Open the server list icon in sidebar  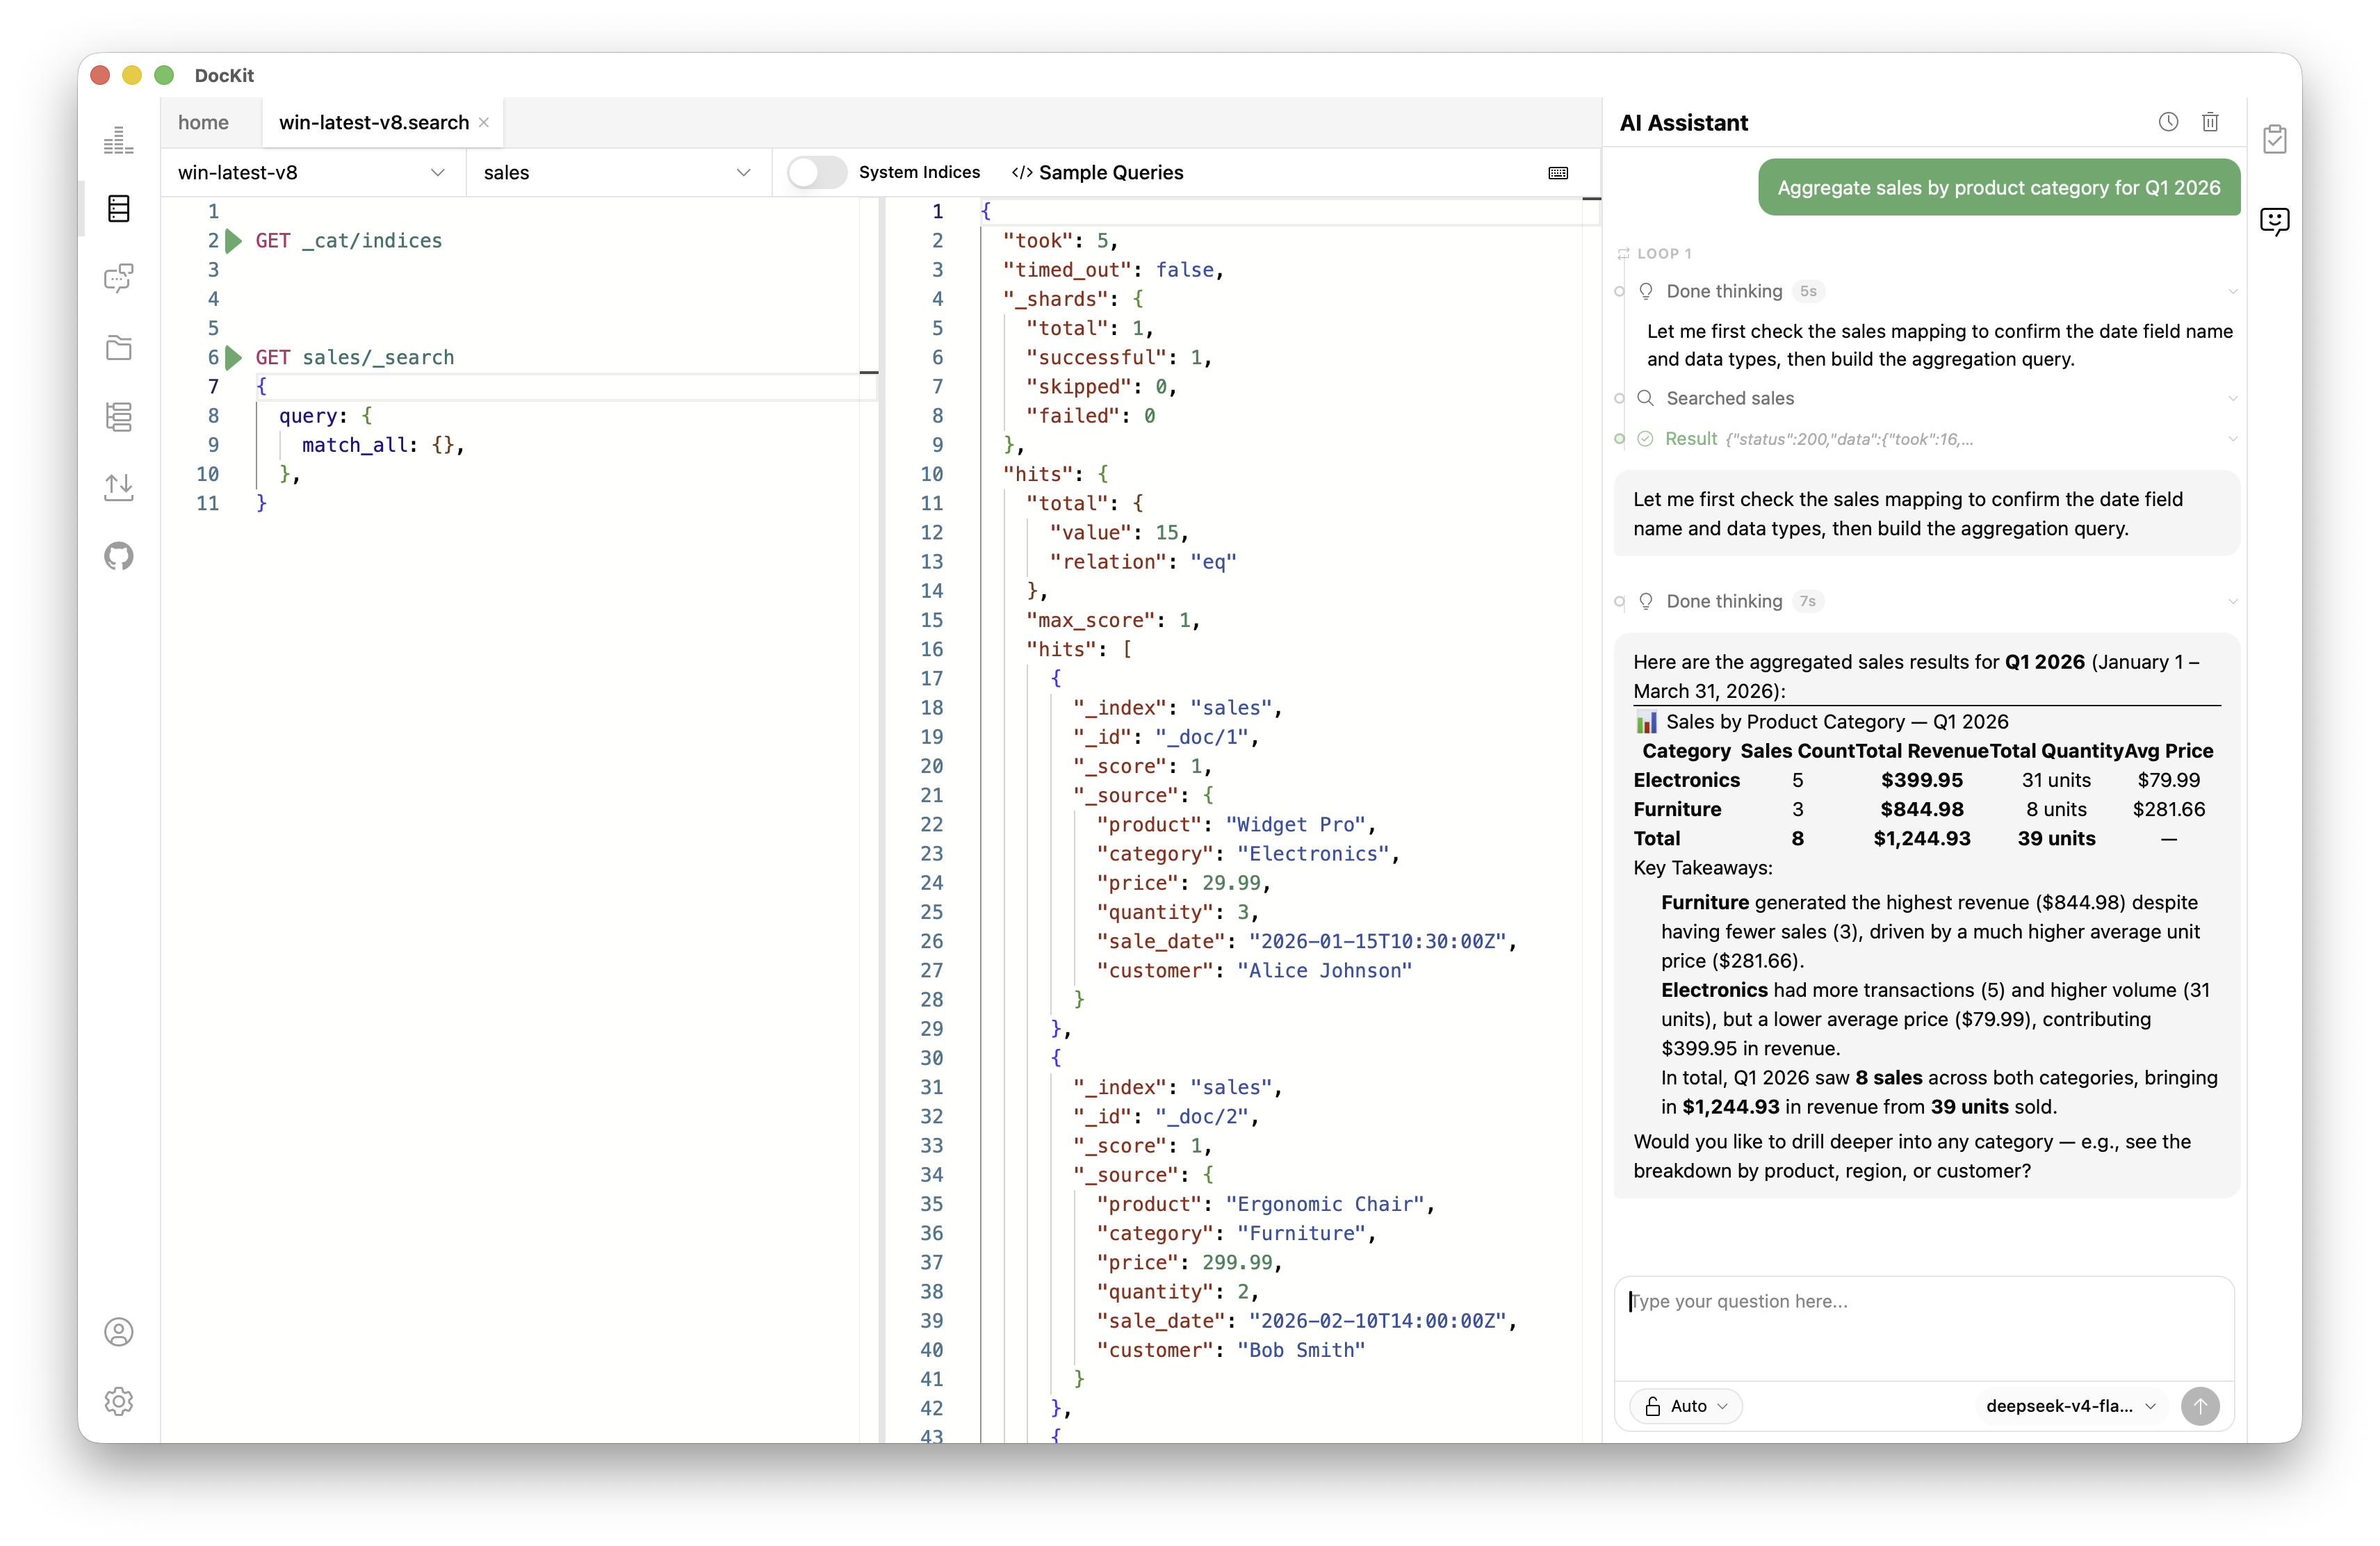118,417
